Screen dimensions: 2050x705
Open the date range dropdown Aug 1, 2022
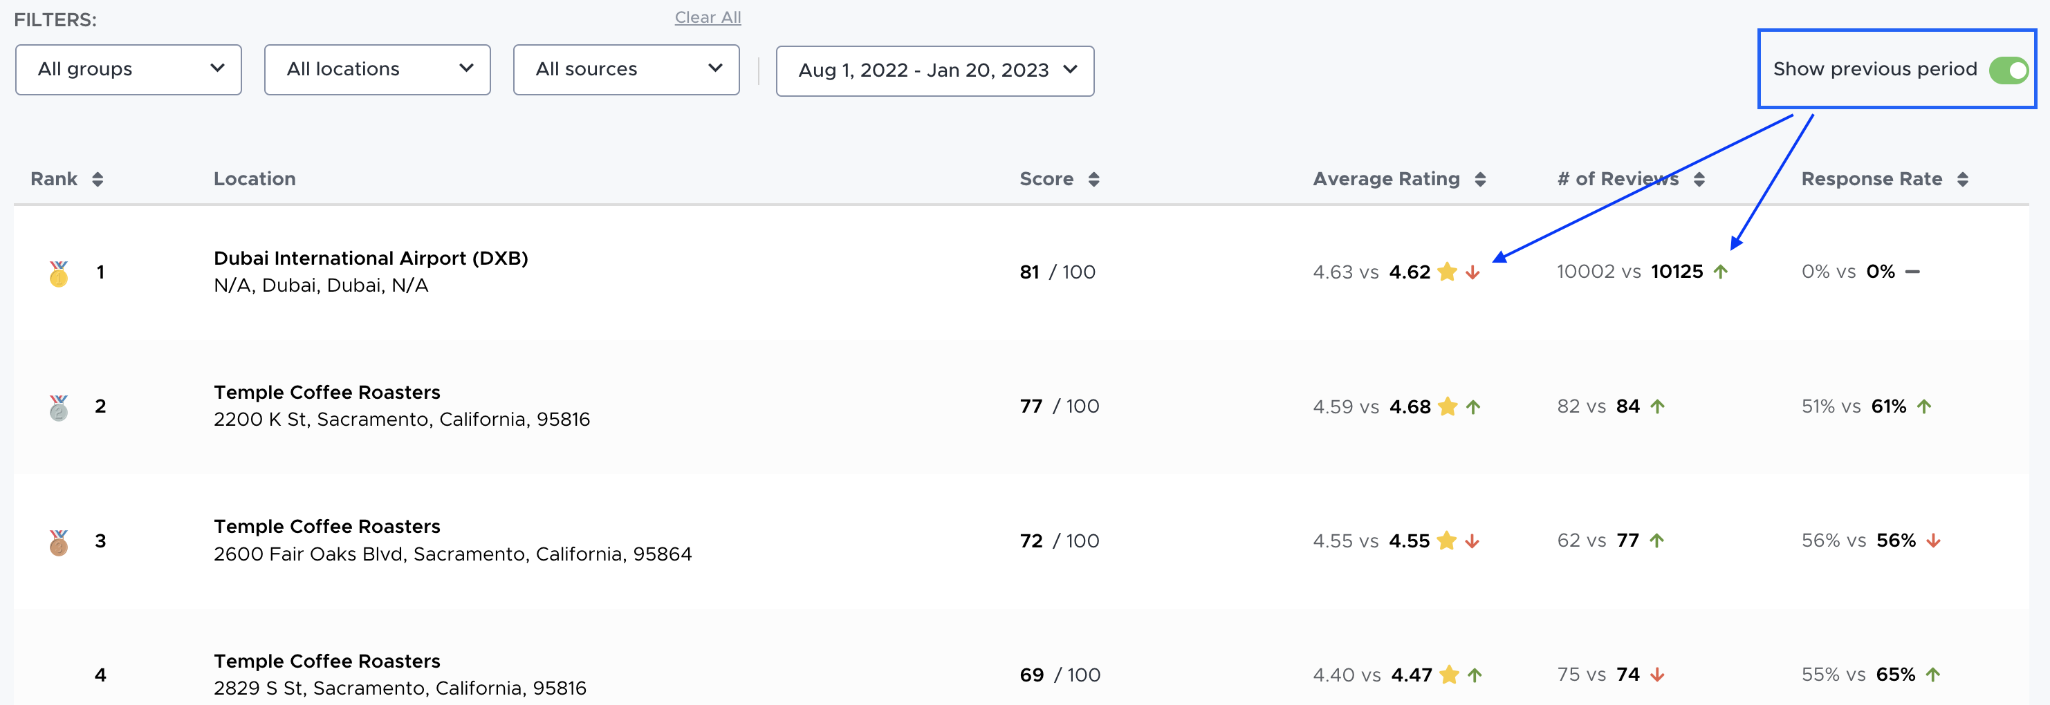click(935, 70)
